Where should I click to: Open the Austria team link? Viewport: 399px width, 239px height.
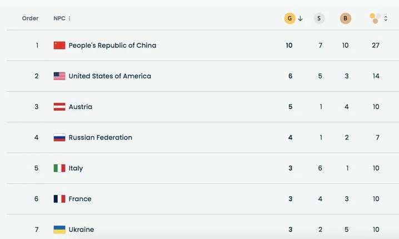(x=81, y=107)
